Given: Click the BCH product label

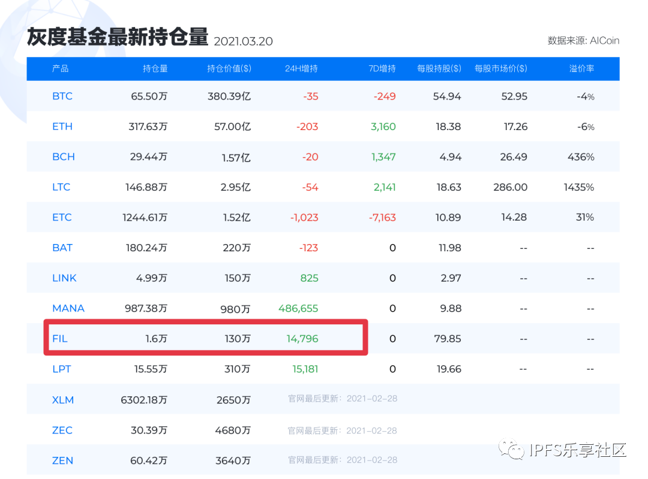Looking at the screenshot, I should click(x=64, y=156).
